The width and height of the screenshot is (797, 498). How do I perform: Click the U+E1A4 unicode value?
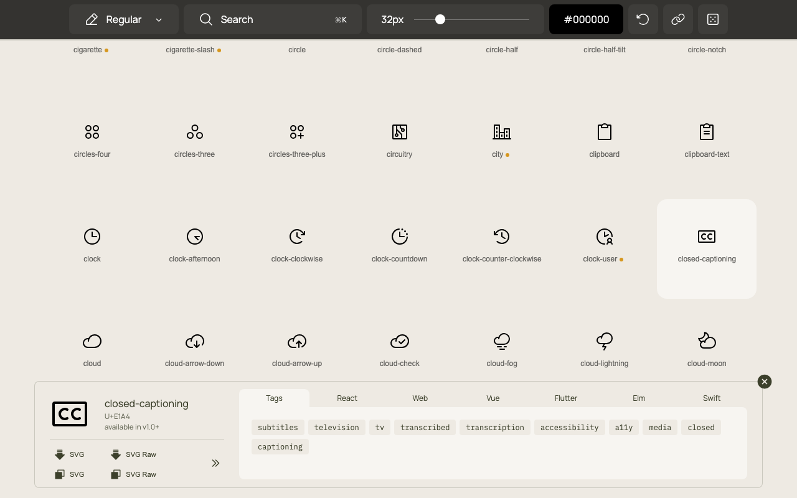pos(117,416)
